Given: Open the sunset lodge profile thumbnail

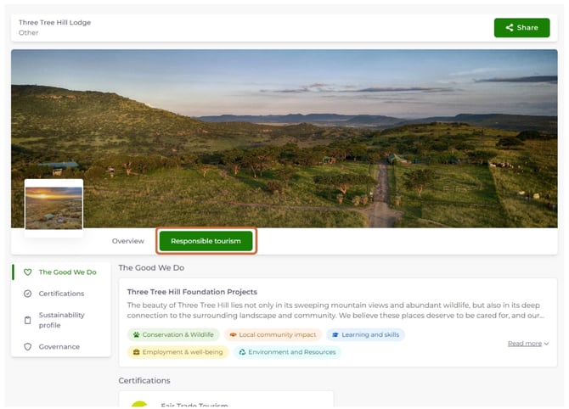Looking at the screenshot, I should [x=54, y=208].
